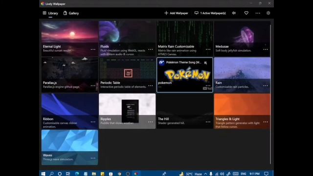Image resolution: width=313 pixels, height=176 pixels.
Task: Open Triangles & Light options menu
Action: 266,122
